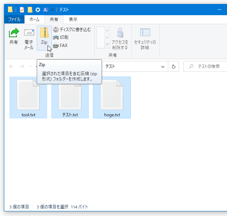Click the Back navigation arrow

point(11,66)
